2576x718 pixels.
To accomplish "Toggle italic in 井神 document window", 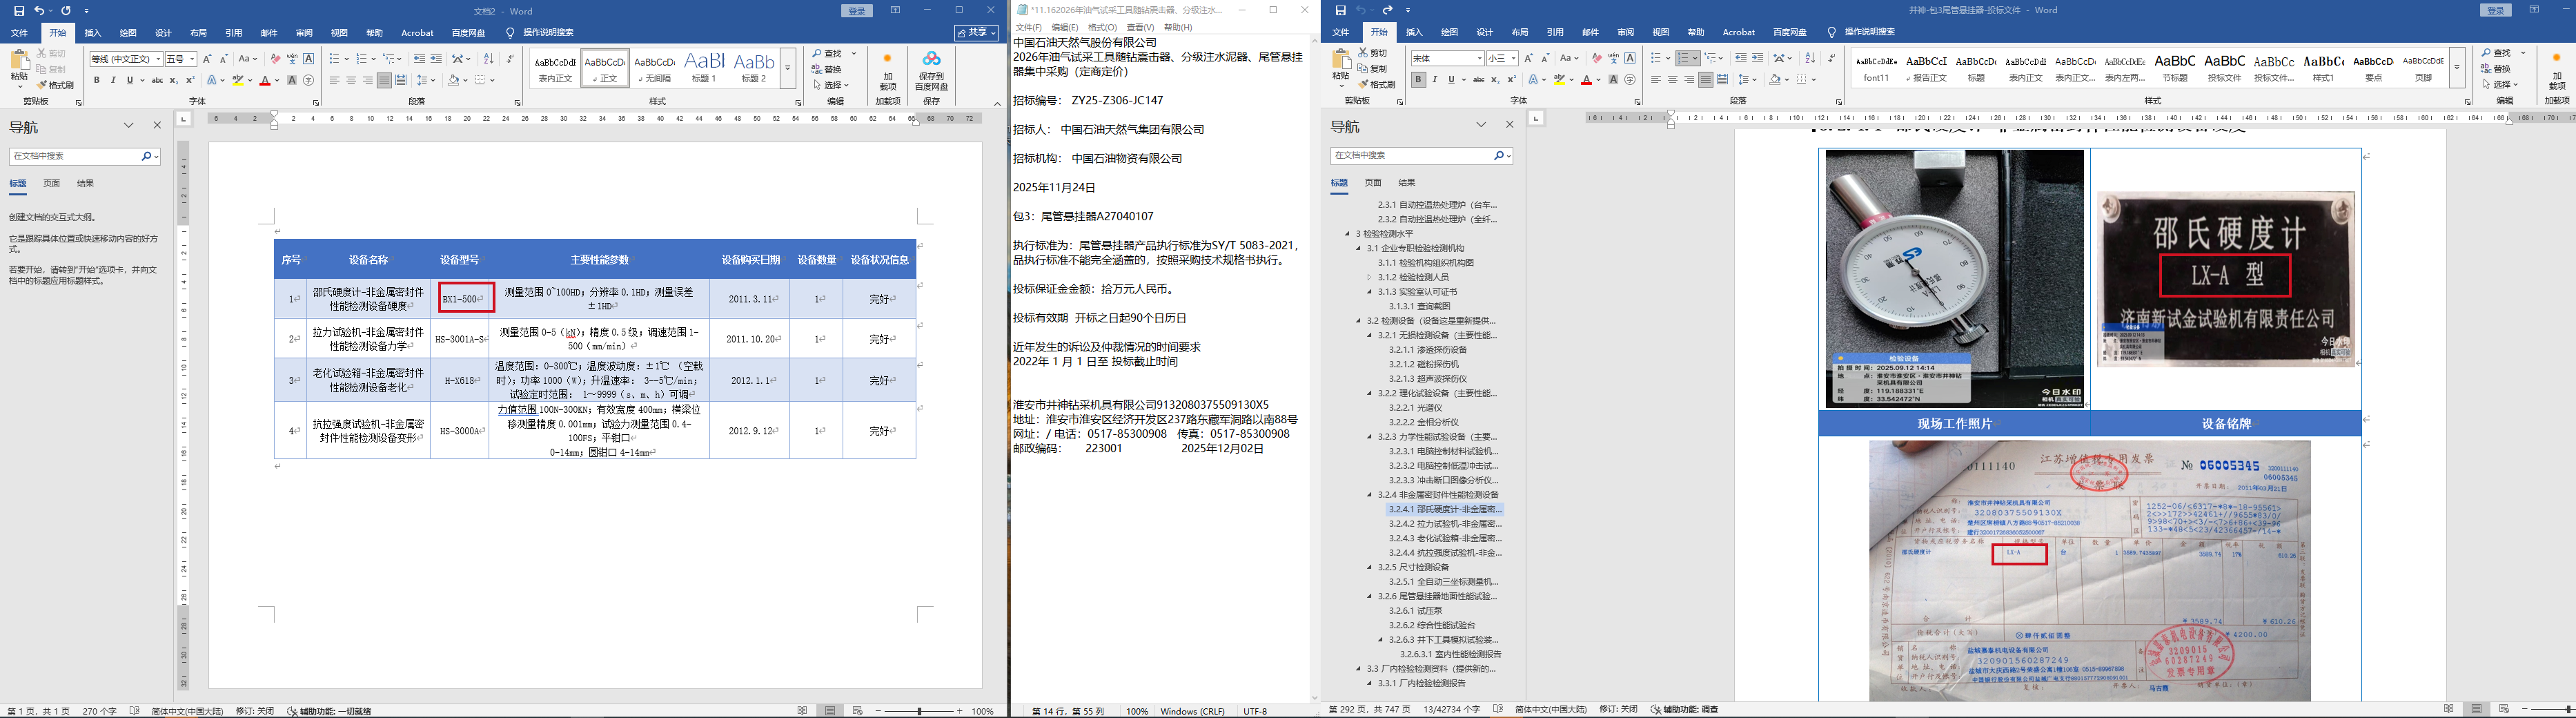I will pos(1435,80).
